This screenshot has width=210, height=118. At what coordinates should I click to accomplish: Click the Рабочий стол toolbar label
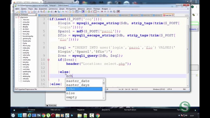(x=55, y=110)
